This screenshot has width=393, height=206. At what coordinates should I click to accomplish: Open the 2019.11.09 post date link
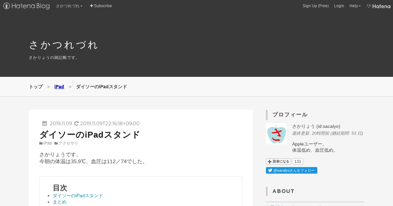pyautogui.click(x=61, y=124)
